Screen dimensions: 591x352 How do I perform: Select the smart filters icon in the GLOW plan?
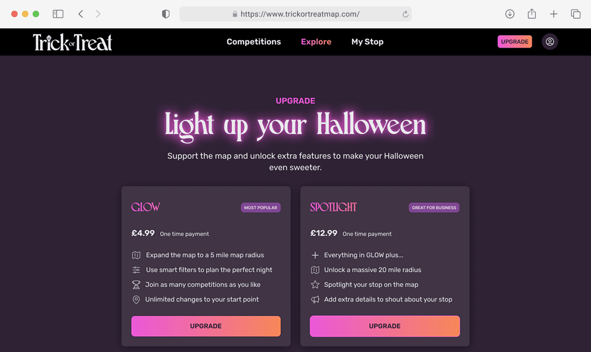[x=137, y=269]
